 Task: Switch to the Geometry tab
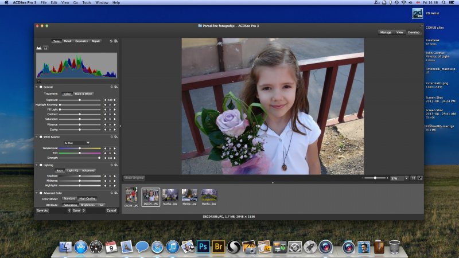click(81, 41)
